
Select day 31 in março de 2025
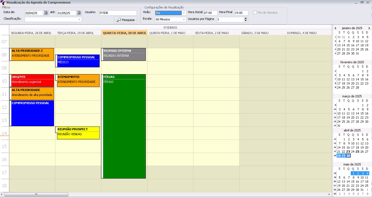[x=339, y=126]
